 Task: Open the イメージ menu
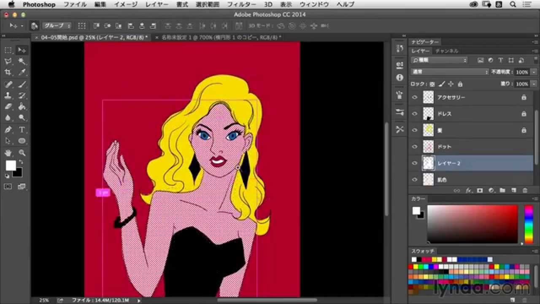coord(126,5)
